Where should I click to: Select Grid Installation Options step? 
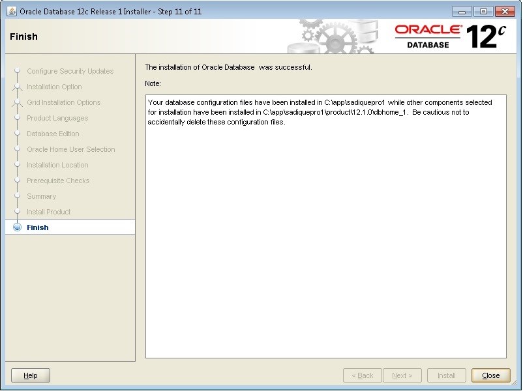tap(63, 102)
